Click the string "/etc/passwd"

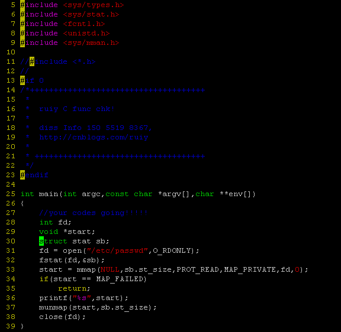click(117, 250)
